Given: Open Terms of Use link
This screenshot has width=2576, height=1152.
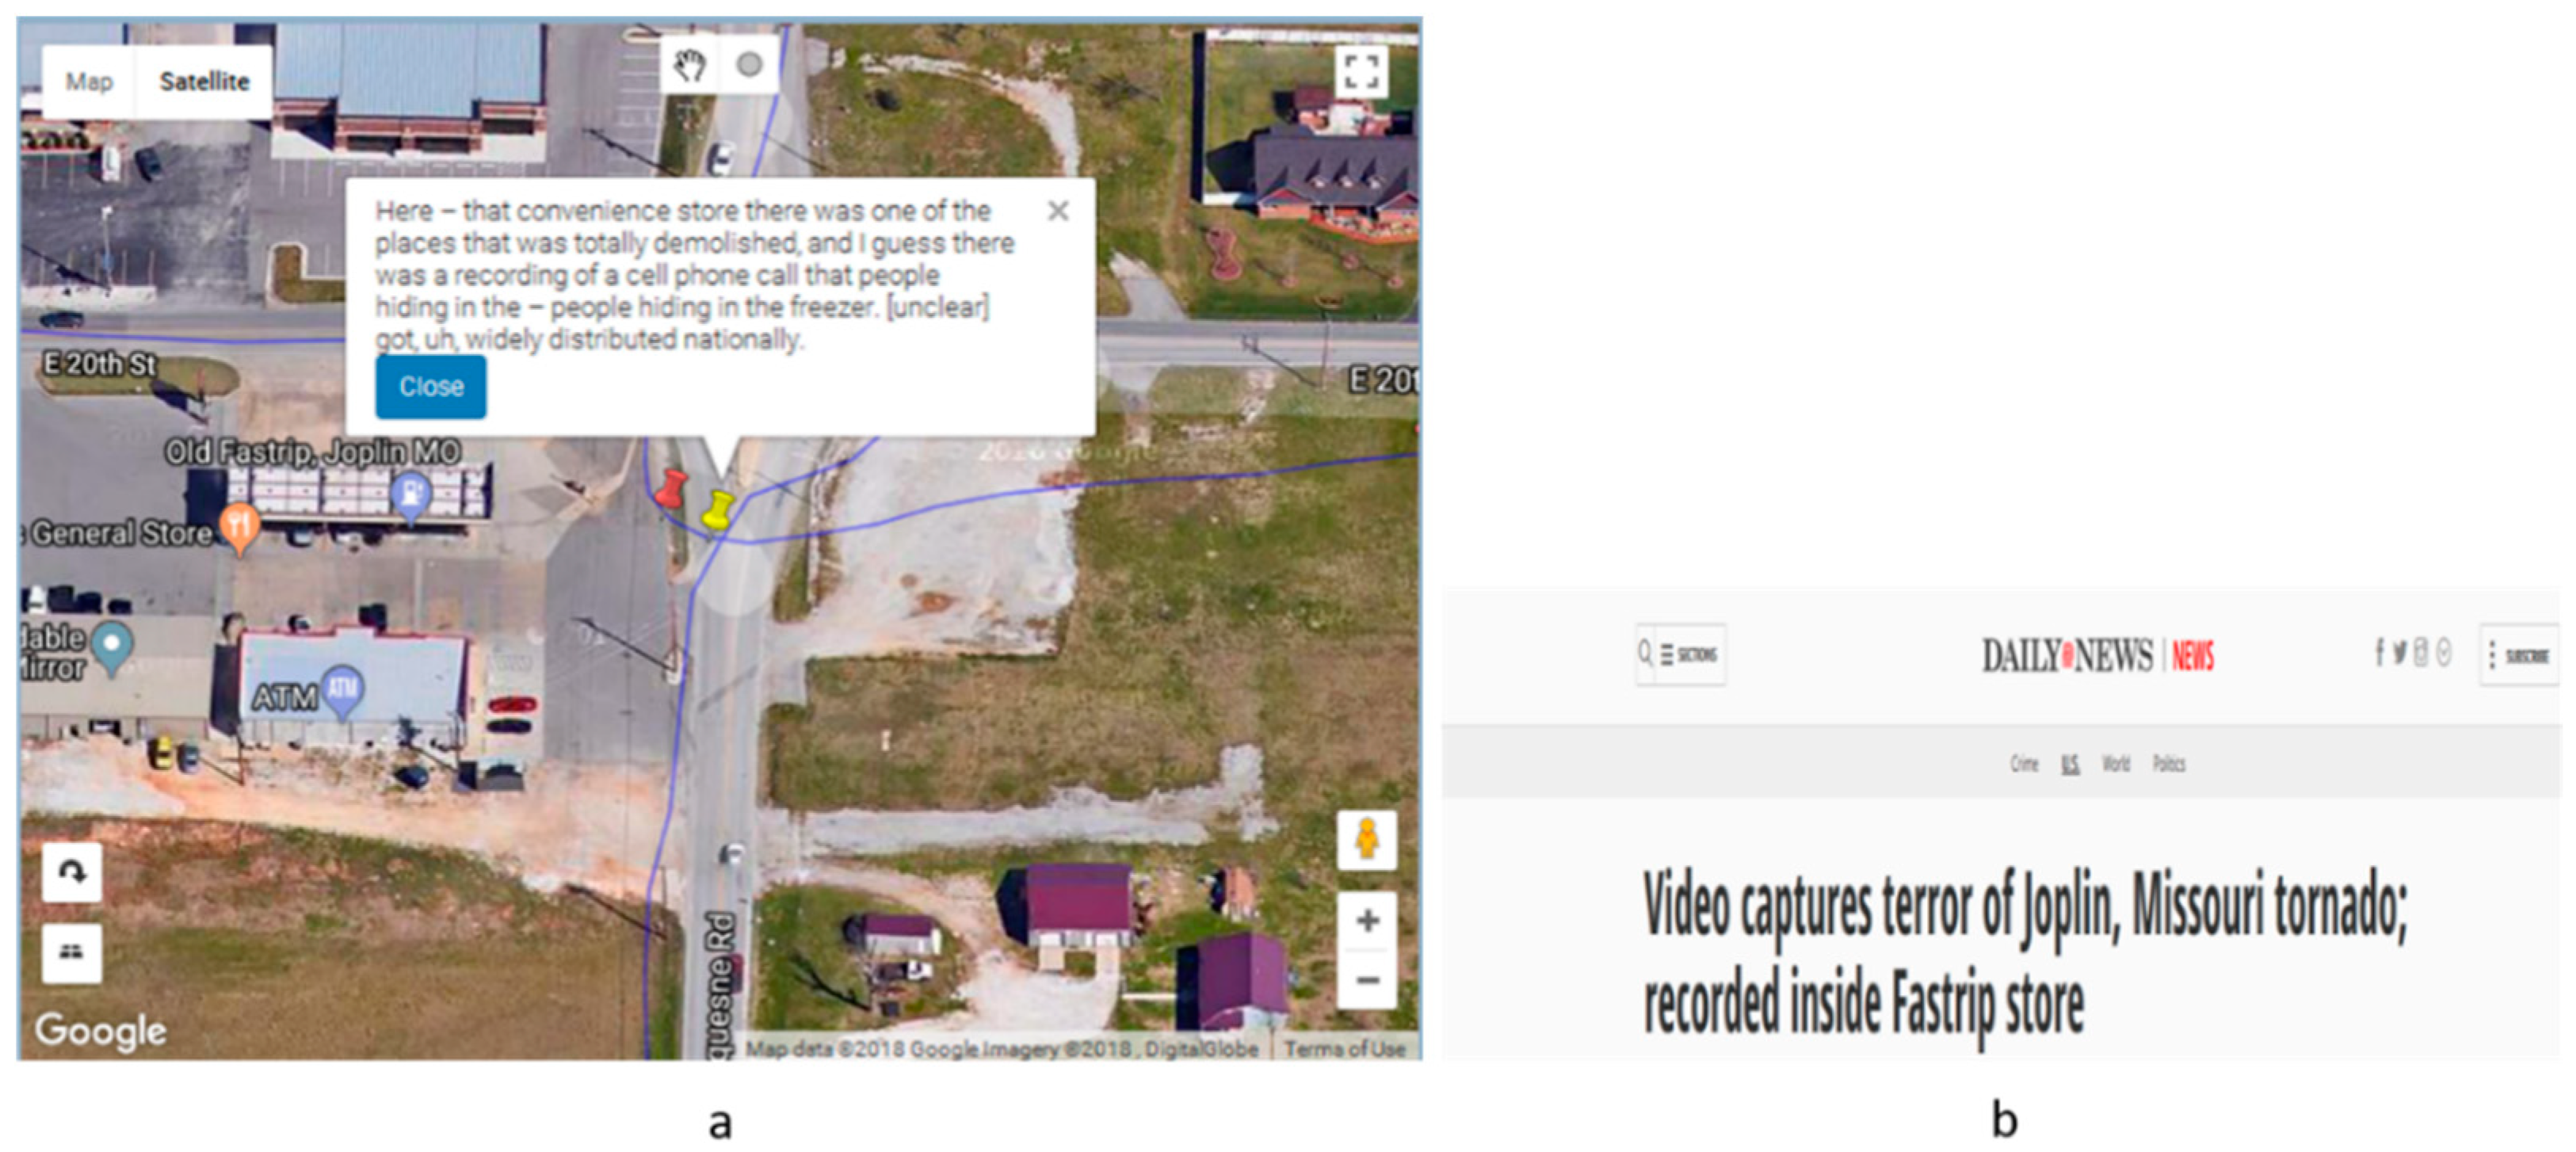Looking at the screenshot, I should pos(1345,1048).
